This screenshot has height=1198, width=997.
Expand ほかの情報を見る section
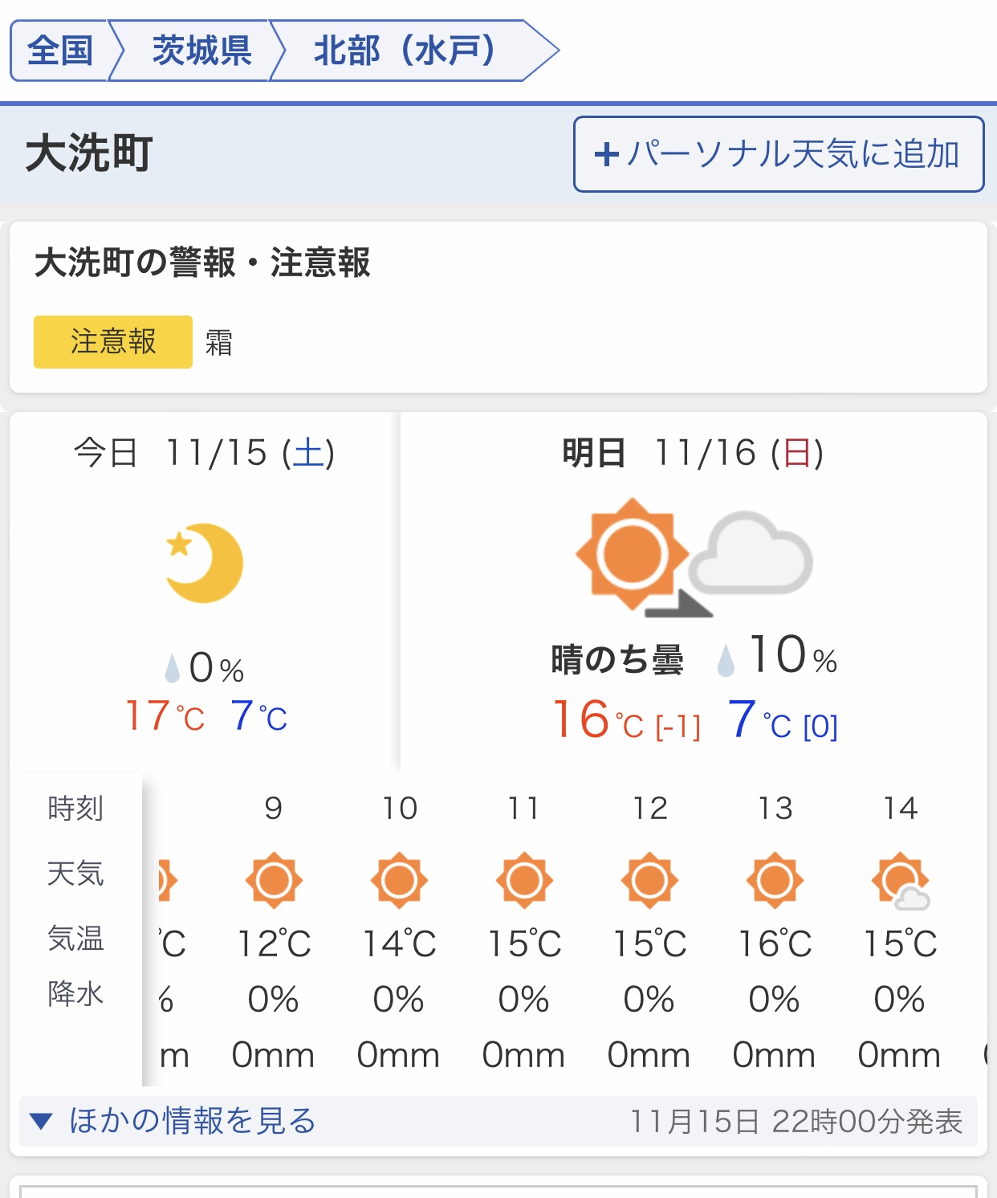click(x=193, y=1121)
